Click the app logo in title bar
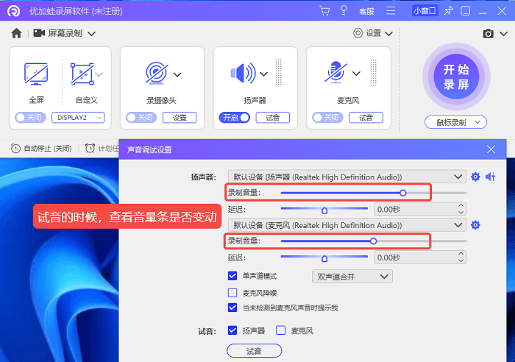 click(13, 11)
